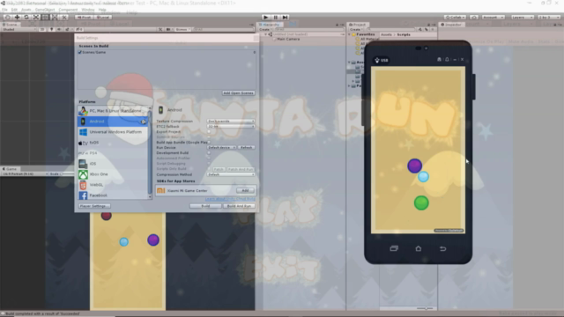Add the Xiaomi Mi Game Center SDK

pos(245,190)
